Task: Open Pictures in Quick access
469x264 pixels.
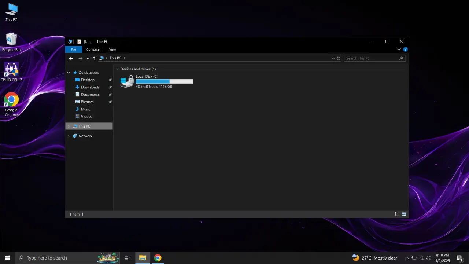Action: [87, 102]
